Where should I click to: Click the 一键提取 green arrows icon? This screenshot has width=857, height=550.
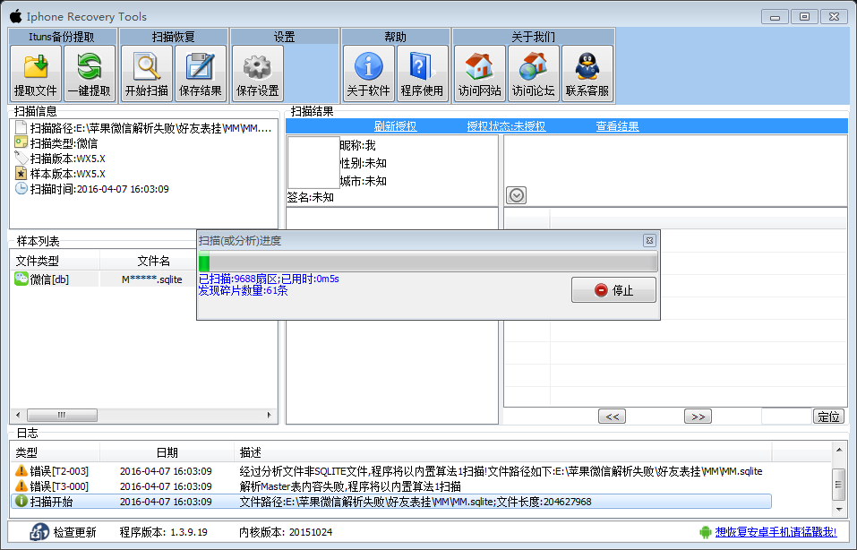pos(89,73)
